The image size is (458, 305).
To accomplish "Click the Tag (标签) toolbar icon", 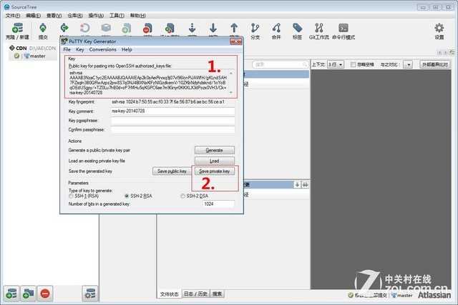I will (x=297, y=29).
